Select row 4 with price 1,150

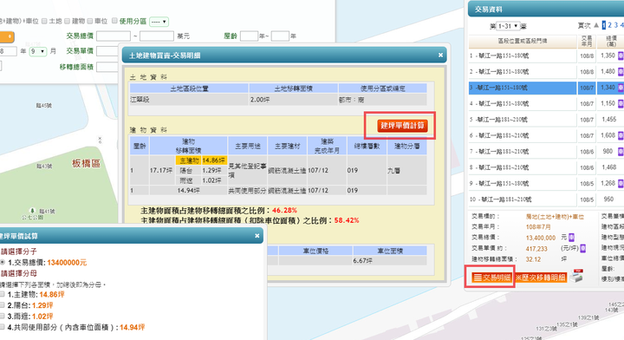coord(546,103)
